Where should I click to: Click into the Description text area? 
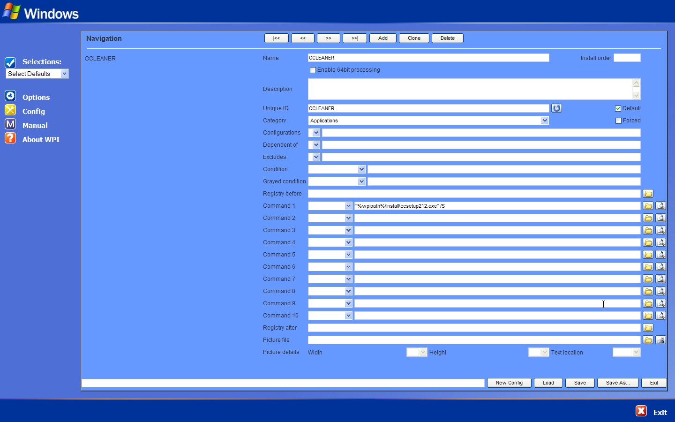click(x=470, y=89)
